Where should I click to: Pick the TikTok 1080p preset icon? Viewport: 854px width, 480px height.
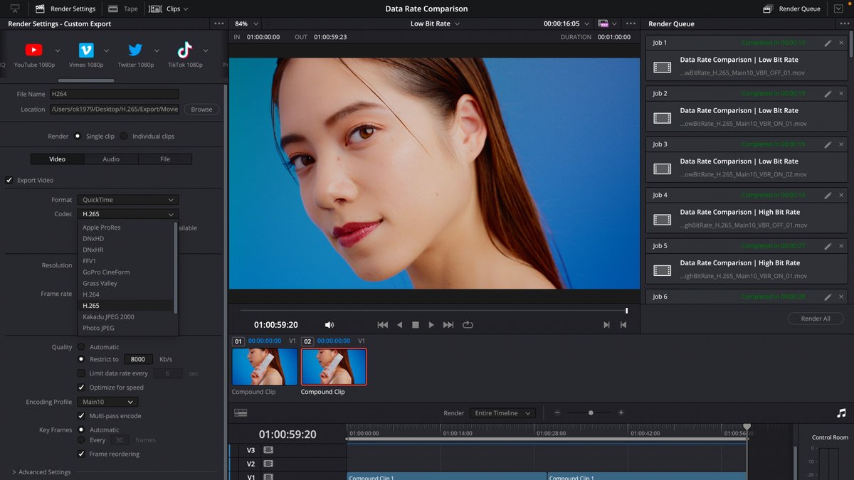click(184, 50)
